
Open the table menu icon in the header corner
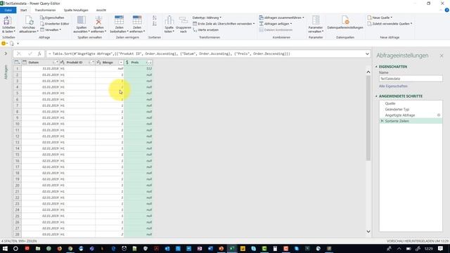[x=17, y=63]
